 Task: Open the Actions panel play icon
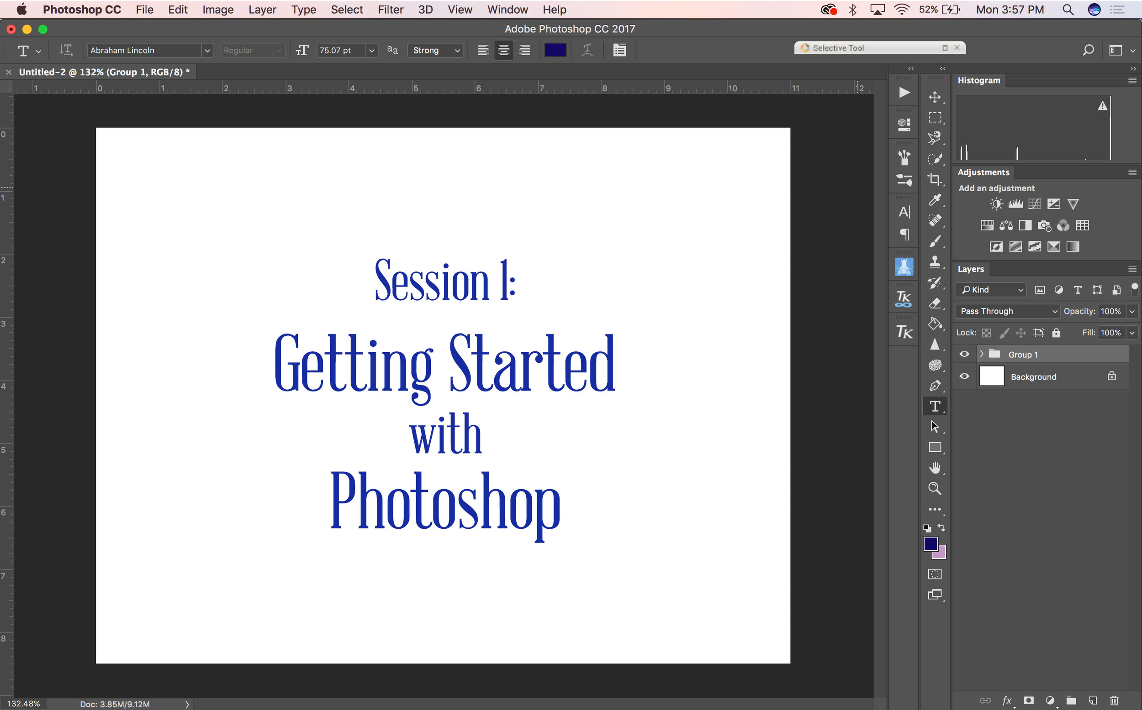904,93
